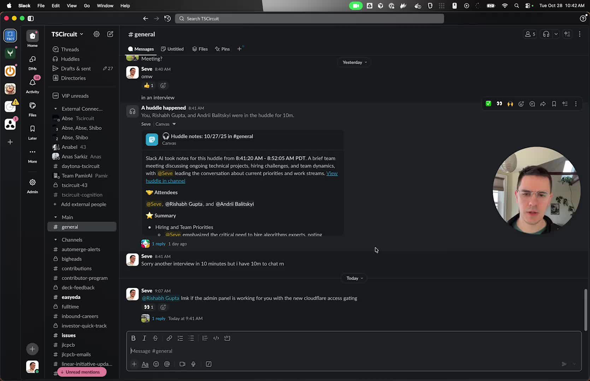Mark message with green checkmark reaction
Screen dimensions: 590x381
[488, 104]
